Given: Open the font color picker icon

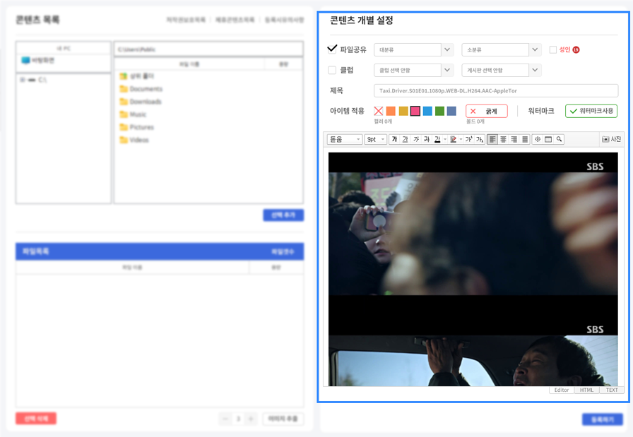Looking at the screenshot, I should click(438, 139).
